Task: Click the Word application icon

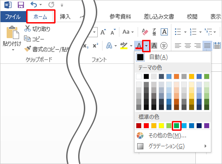Action: click(x=8, y=5)
